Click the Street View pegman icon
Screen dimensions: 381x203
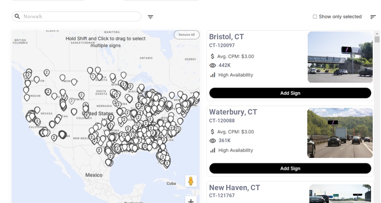click(x=190, y=181)
